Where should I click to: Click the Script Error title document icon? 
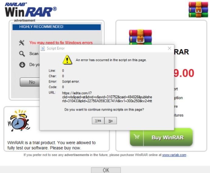point(43,48)
